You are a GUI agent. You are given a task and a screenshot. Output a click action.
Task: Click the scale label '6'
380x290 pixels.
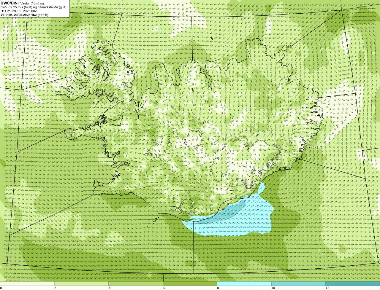tap(164, 288)
